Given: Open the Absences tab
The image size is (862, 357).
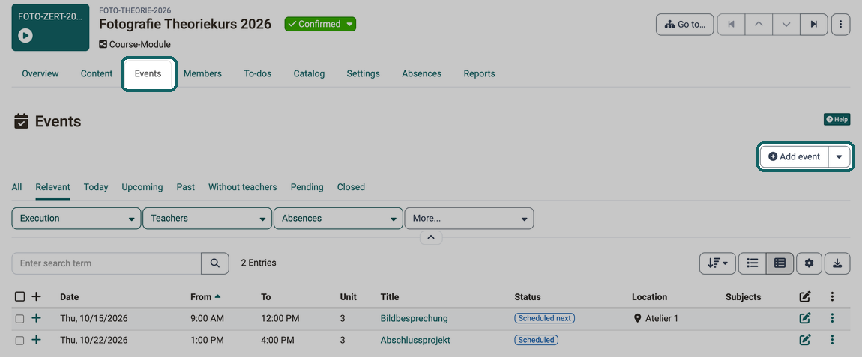Looking at the screenshot, I should (422, 73).
